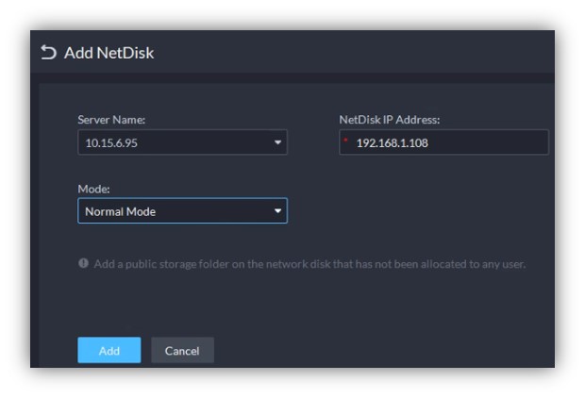
Task: Click the 'NetDisk IP Address:' label
Action: [390, 120]
